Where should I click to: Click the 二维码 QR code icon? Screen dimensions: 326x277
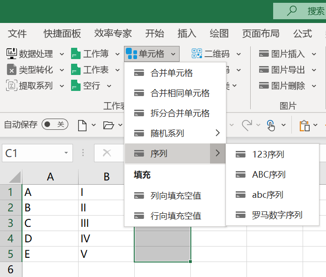click(x=197, y=53)
